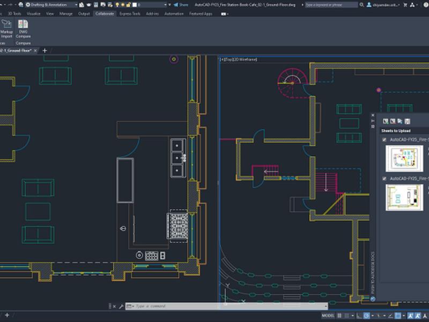This screenshot has width=429, height=322.
Task: Click the search magnifier in the title bar
Action: 361,5
